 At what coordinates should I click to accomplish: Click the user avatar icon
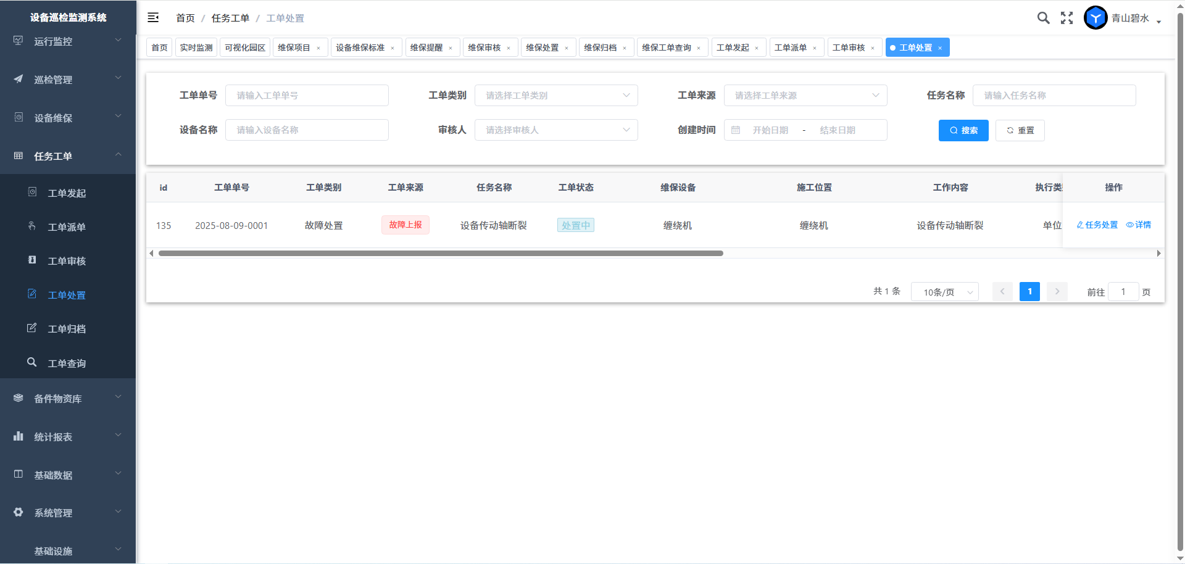coord(1096,18)
